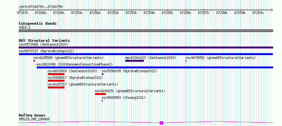This screenshot has width=282, height=126.
Task: Select the dark purple nsv6572666 variant bar
Action: click(x=146, y=47)
